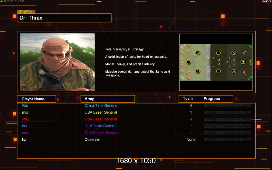Select player name mor
Image resolution: width=272 pixels, height=170 pixels.
[x=25, y=112]
